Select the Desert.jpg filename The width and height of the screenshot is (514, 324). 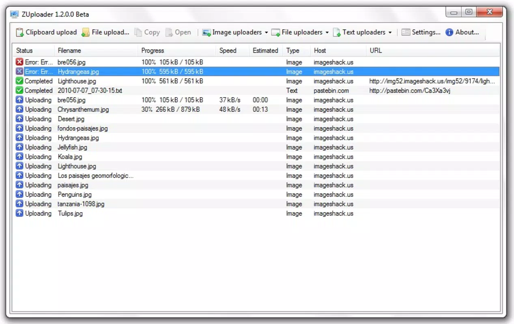[x=71, y=119]
